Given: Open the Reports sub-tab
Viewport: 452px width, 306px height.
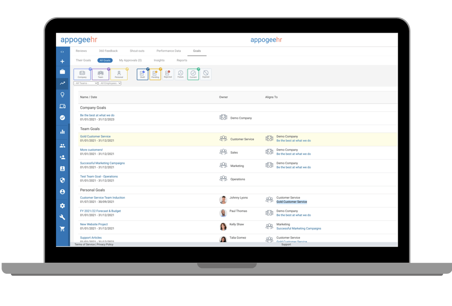Looking at the screenshot, I should (182, 60).
